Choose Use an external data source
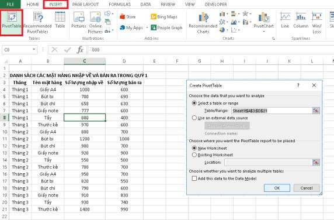The image size is (334, 220). tap(194, 118)
